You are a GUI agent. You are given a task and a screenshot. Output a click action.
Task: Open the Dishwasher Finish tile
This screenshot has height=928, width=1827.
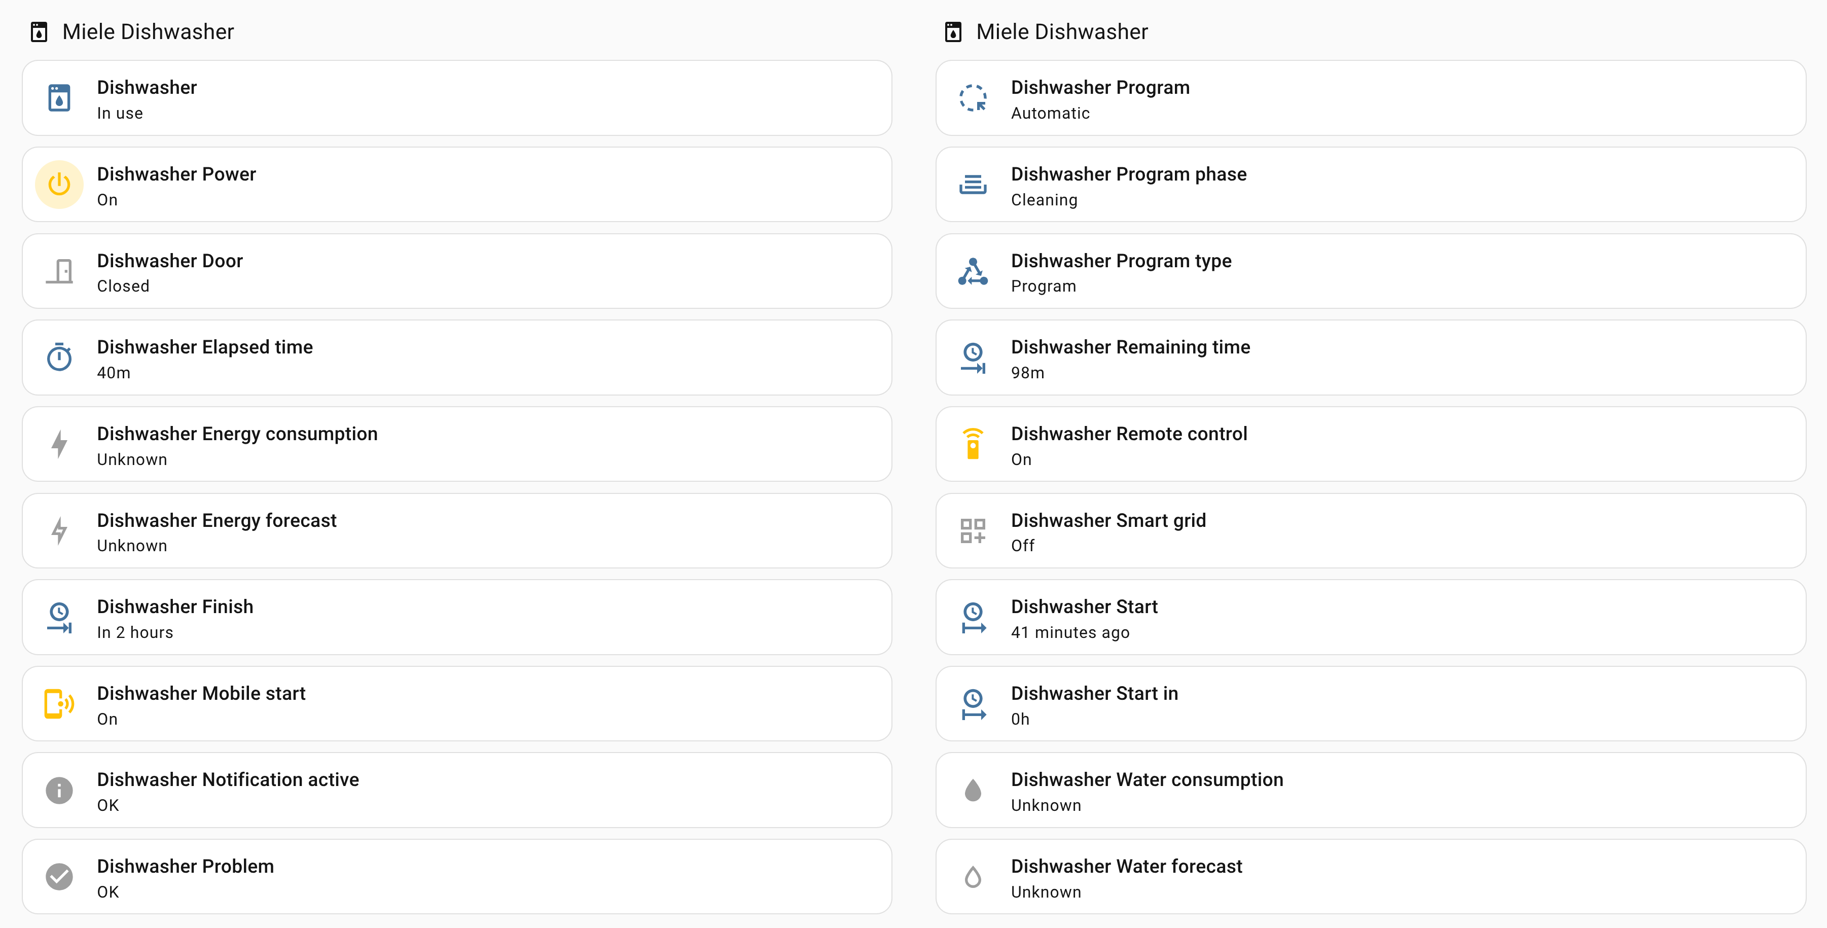pos(457,617)
